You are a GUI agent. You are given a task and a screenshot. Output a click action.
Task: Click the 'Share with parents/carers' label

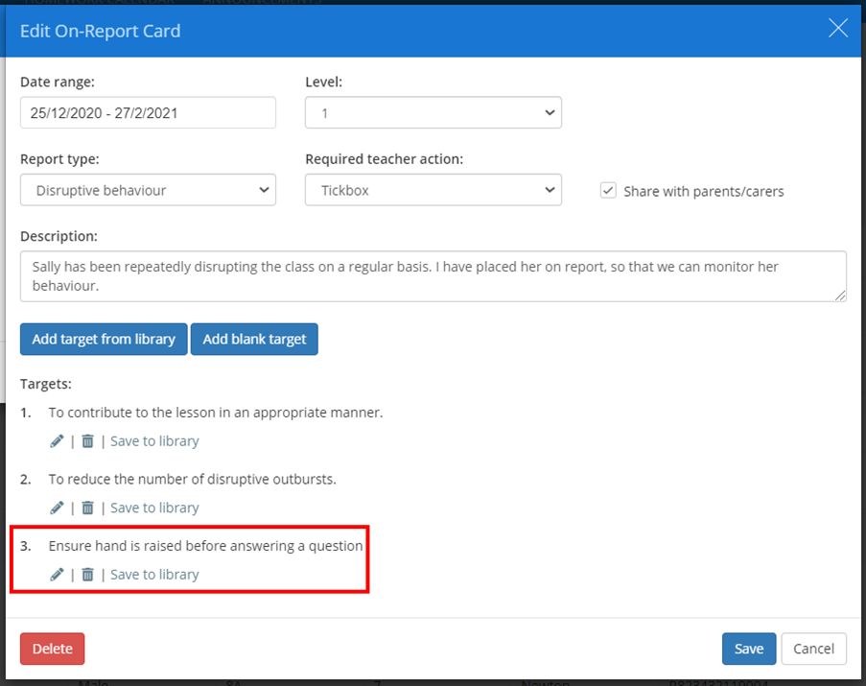click(704, 192)
